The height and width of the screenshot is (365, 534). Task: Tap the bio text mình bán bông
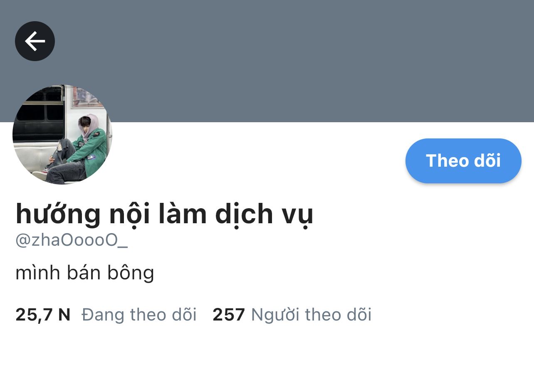[x=85, y=273]
